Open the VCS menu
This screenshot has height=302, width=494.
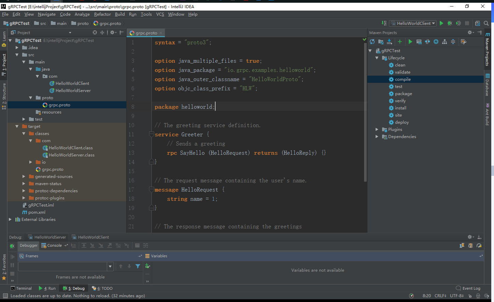coord(160,14)
